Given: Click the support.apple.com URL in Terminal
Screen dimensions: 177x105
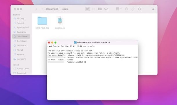Looking at the screenshot, I should (103, 55).
